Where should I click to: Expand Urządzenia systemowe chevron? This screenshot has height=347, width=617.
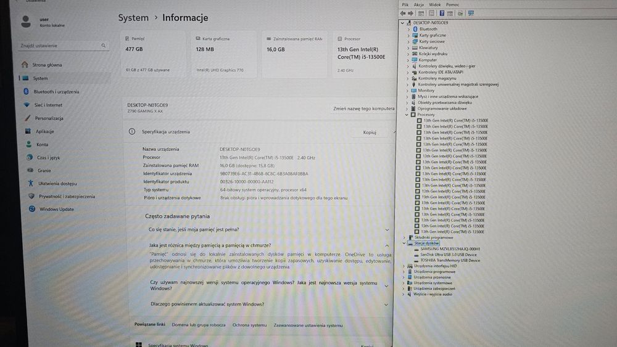404,283
